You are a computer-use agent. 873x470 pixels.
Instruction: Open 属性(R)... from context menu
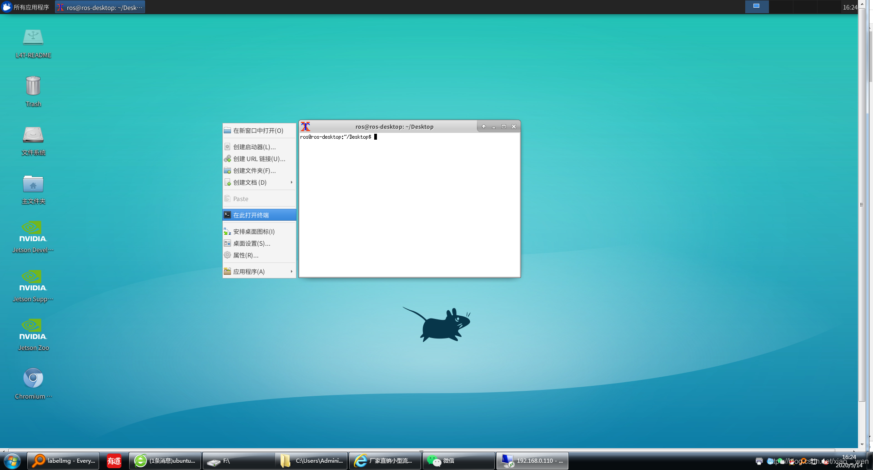tap(259, 255)
